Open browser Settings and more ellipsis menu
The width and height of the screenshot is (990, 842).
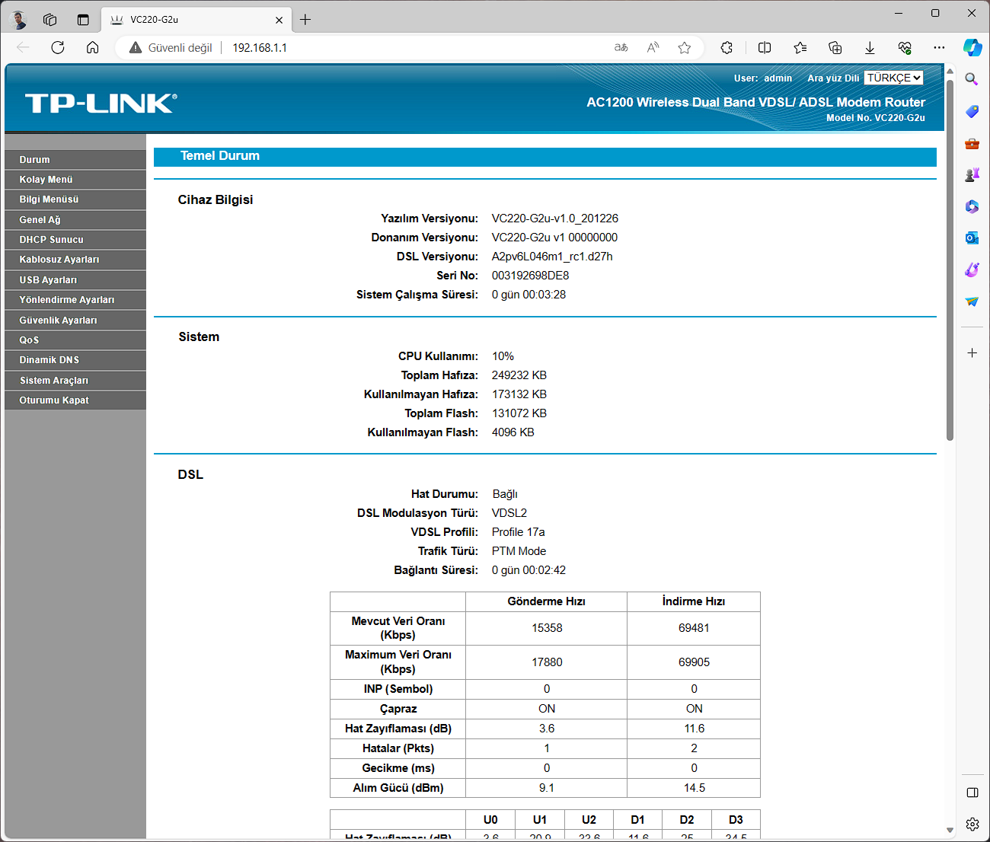[x=939, y=47]
